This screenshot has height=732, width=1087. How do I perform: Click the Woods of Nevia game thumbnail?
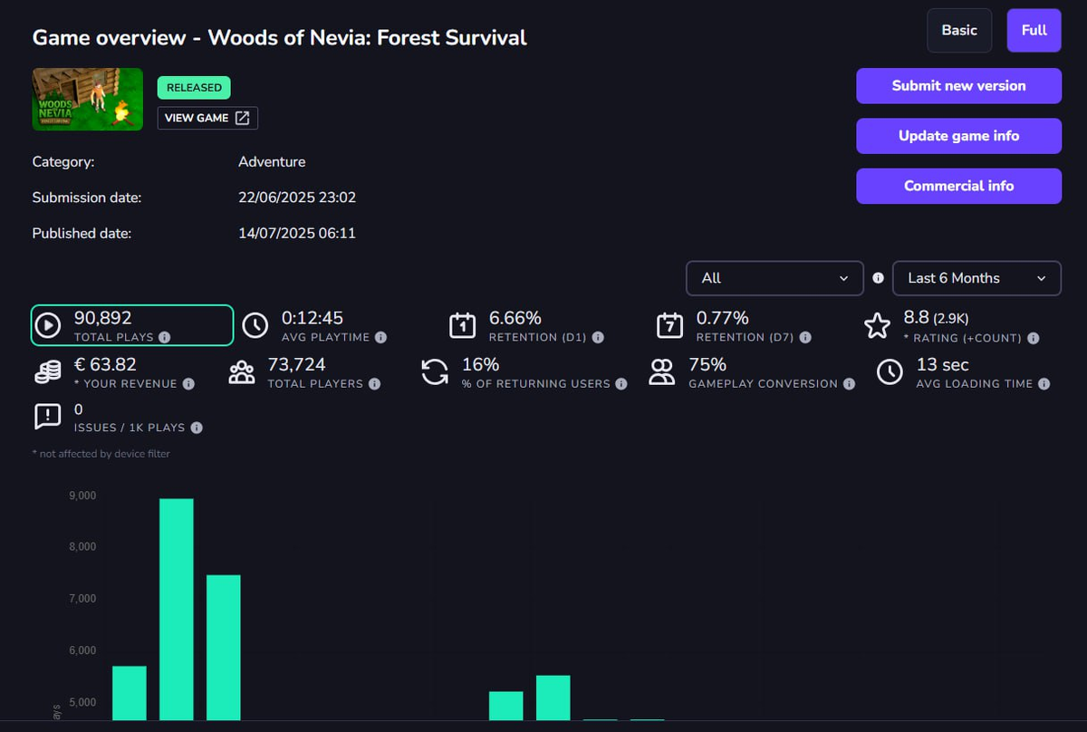point(88,99)
